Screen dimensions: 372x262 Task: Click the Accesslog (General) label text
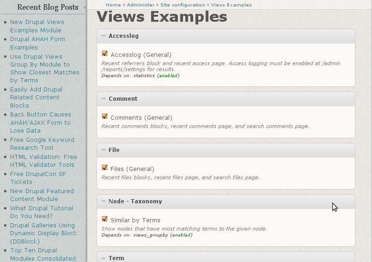tap(141, 55)
